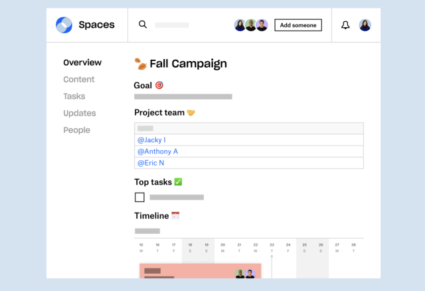Click the Spaces title text

click(x=96, y=25)
